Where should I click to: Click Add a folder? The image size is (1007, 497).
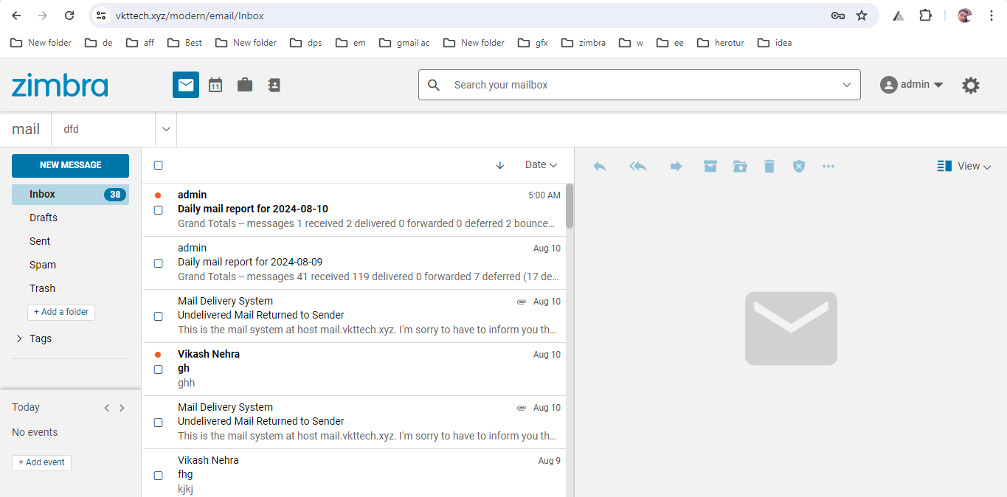click(x=61, y=312)
